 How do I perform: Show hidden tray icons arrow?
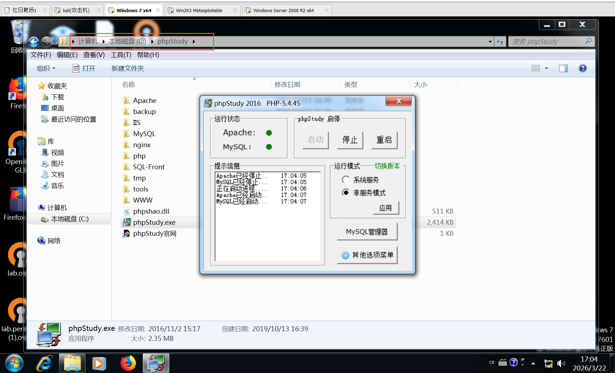533,363
